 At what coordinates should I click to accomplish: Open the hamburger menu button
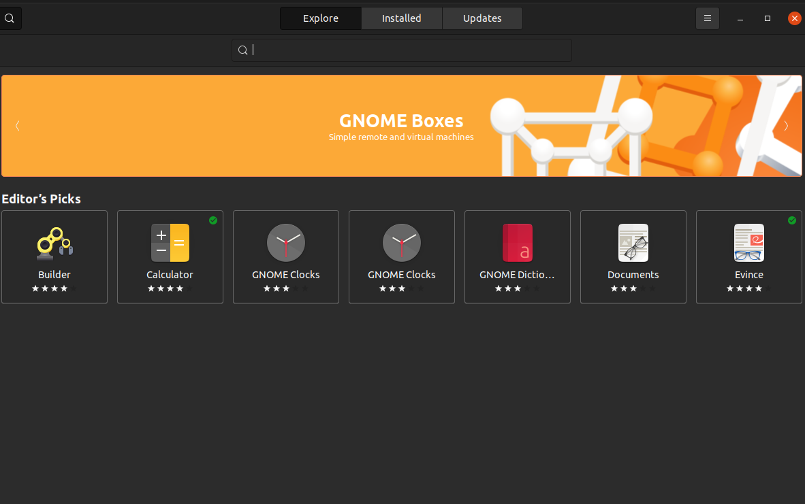click(708, 18)
